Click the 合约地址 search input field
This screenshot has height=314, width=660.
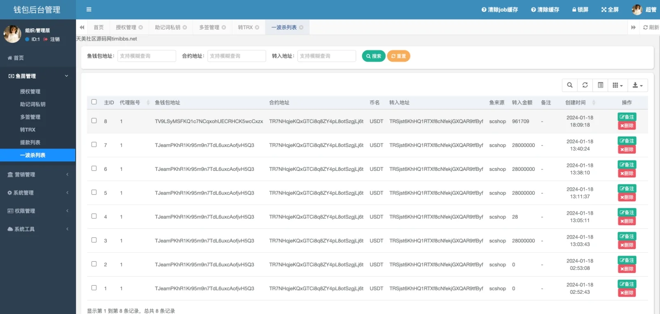236,56
